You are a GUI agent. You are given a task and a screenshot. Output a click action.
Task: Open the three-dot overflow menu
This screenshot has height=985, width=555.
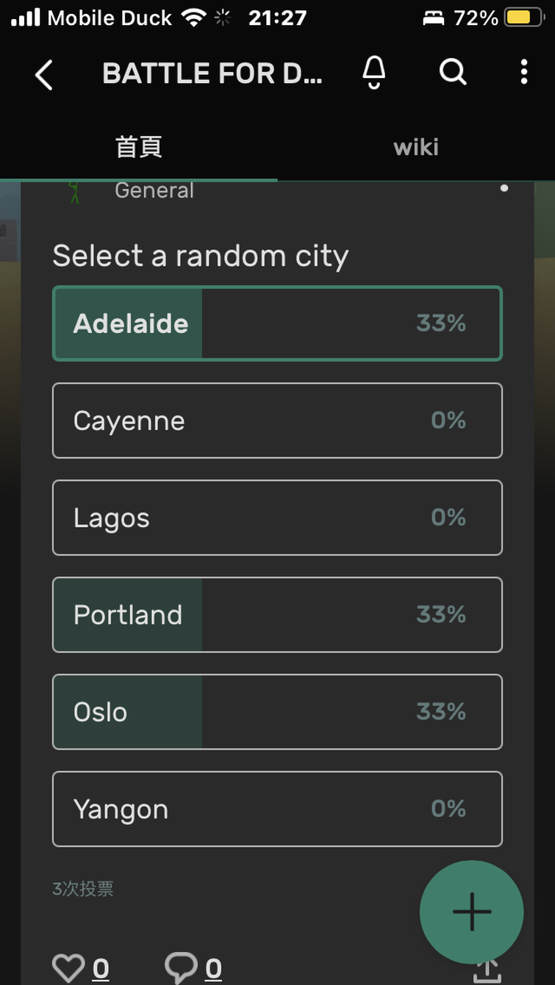coord(523,73)
